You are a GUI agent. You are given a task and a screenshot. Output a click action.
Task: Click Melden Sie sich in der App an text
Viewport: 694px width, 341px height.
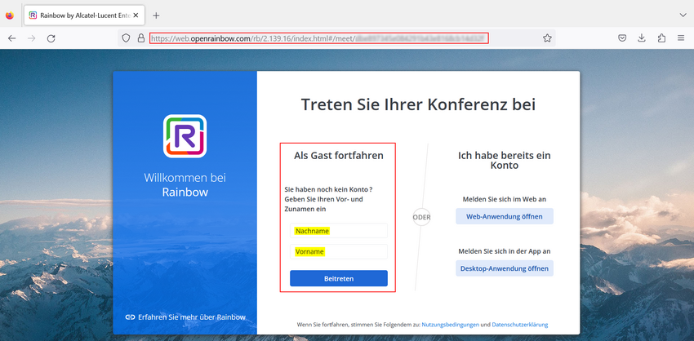coord(505,251)
